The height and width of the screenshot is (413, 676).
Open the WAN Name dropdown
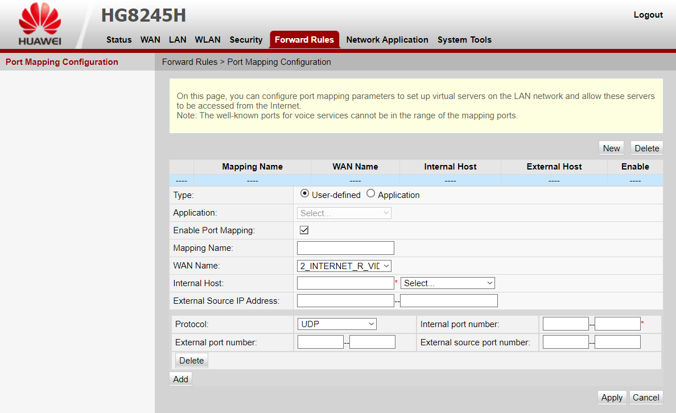click(x=344, y=266)
